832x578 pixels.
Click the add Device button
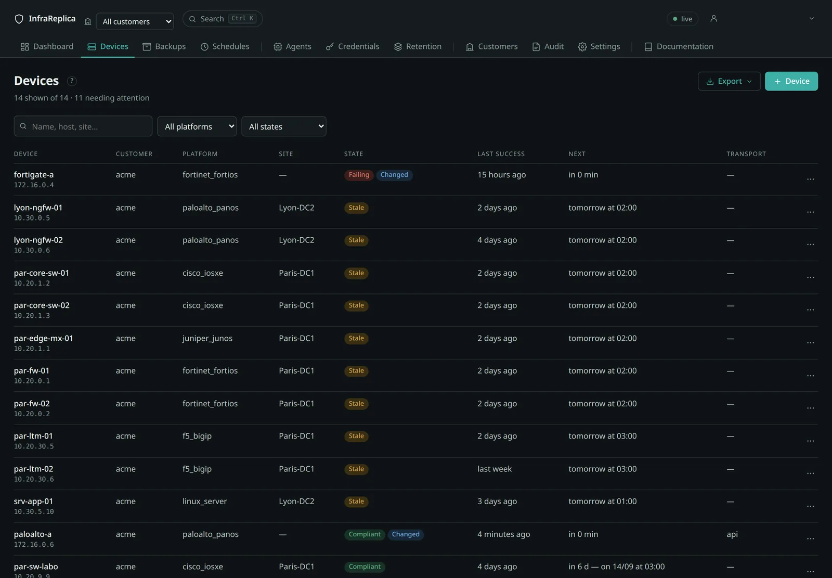click(791, 81)
